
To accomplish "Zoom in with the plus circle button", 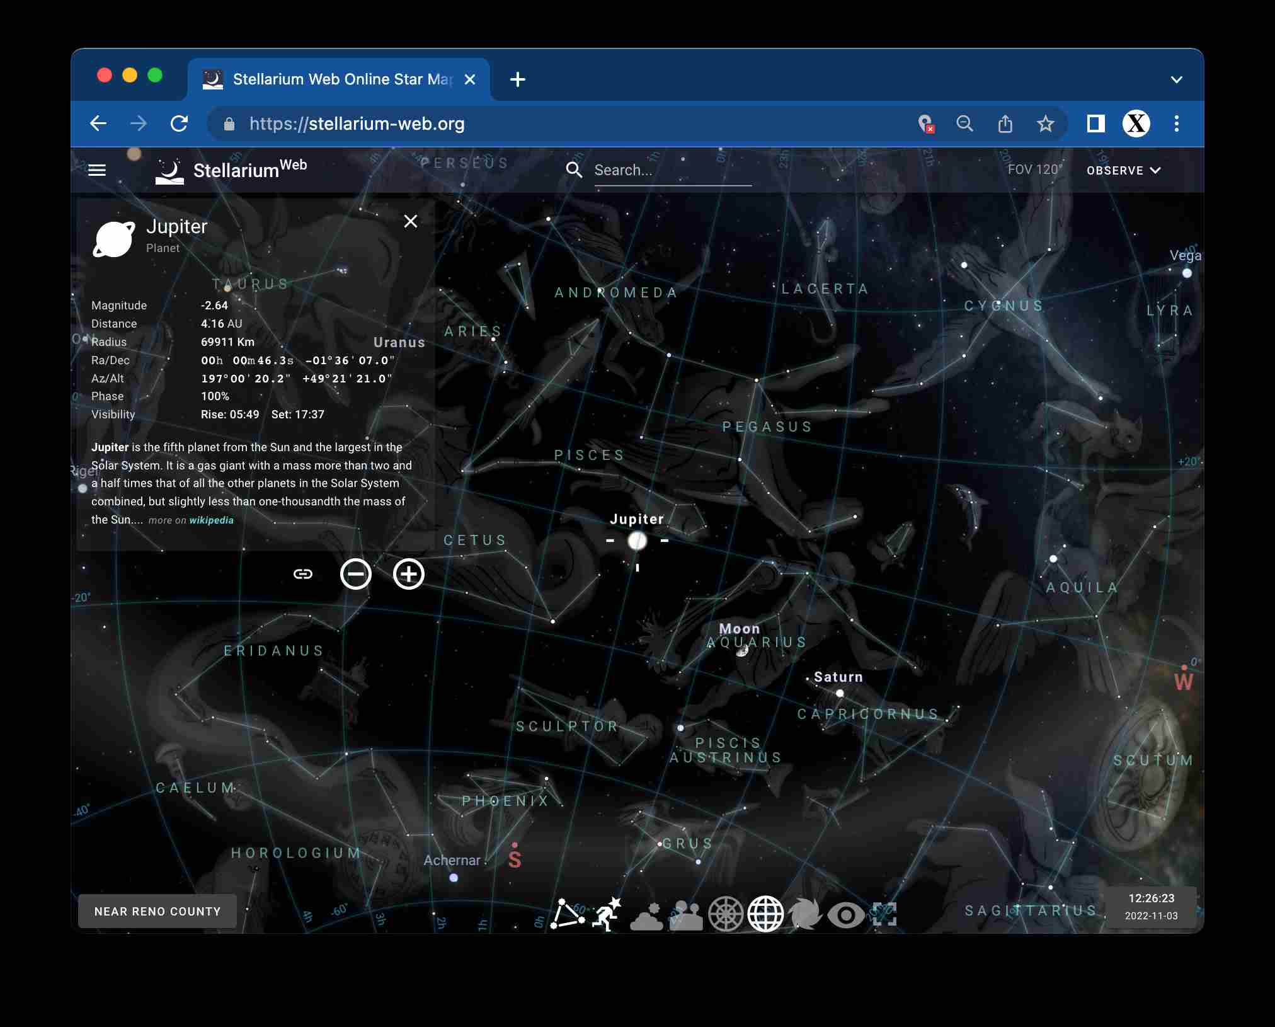I will (x=409, y=574).
